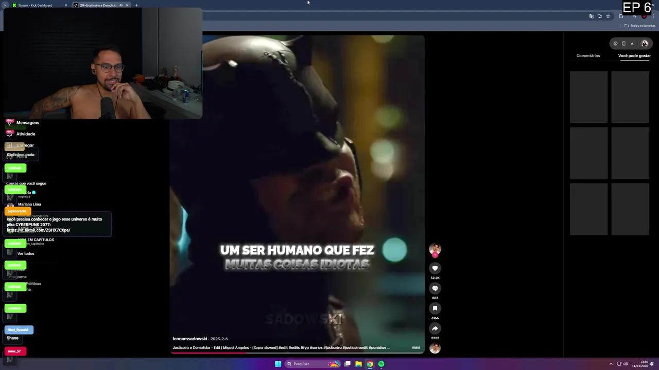Viewport: 659px width, 370px height.
Task: Click the translate icon in address bar
Action: 592,16
